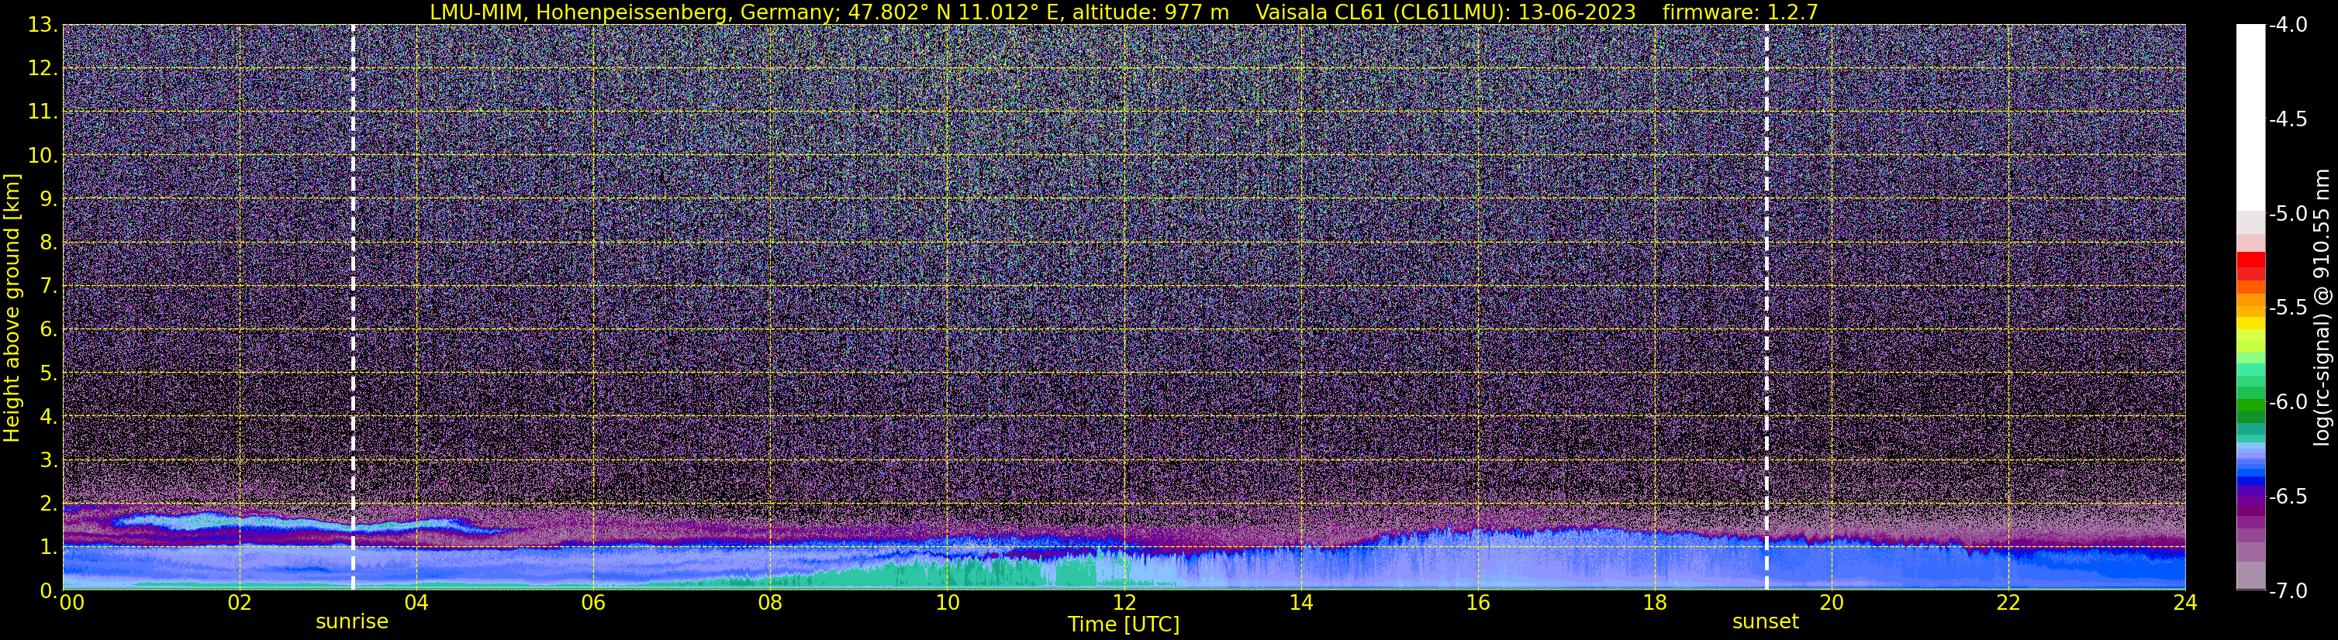This screenshot has height=640, width=2338.
Task: Click the '3.' height axis tick label
Action: click(49, 459)
